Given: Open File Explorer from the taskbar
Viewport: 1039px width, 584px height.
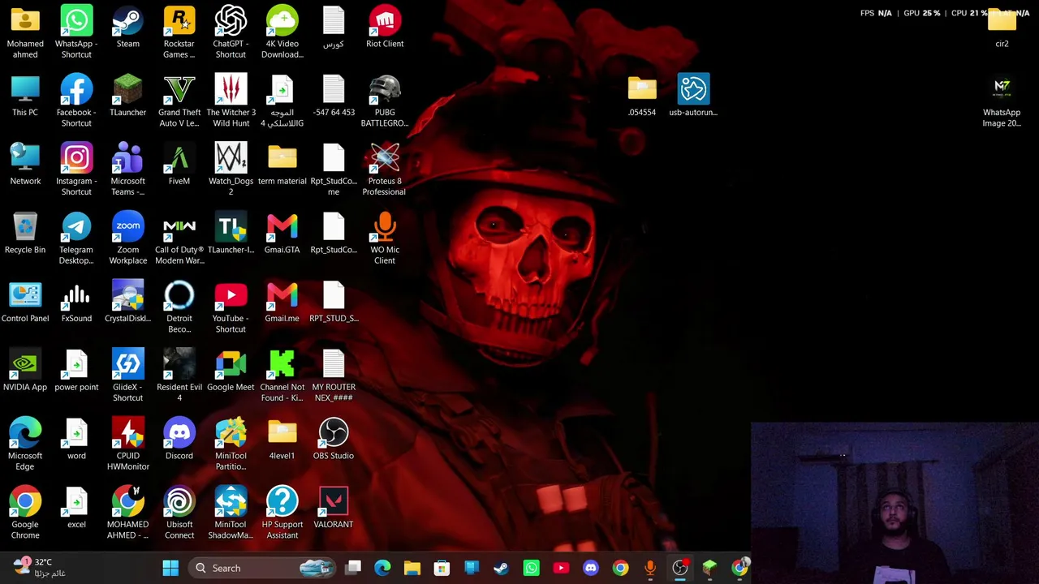Looking at the screenshot, I should click(412, 568).
